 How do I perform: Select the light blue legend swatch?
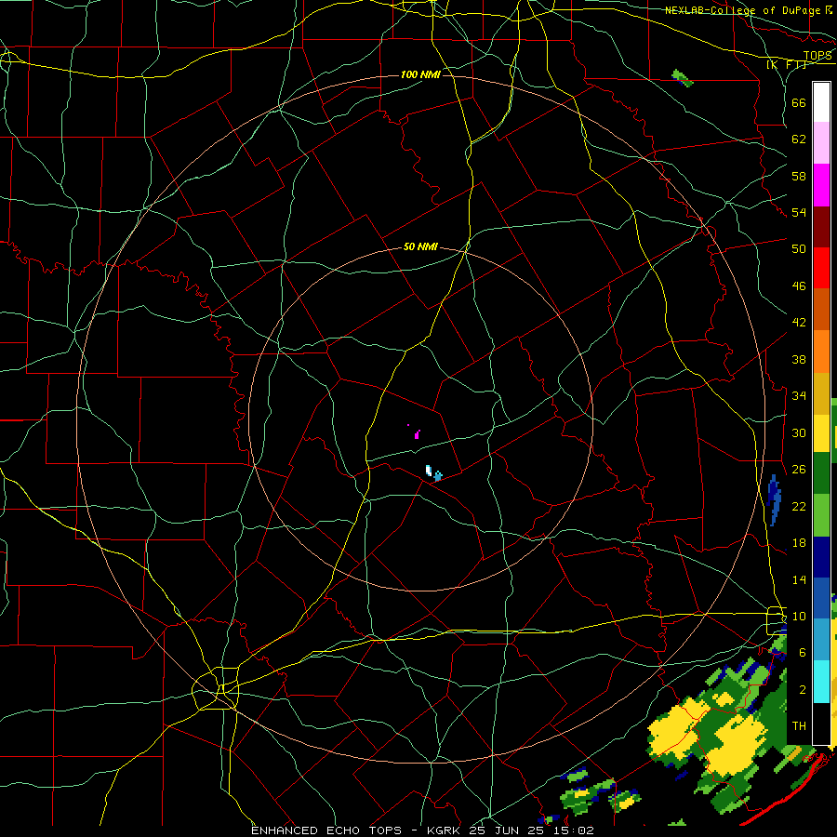pos(821,640)
